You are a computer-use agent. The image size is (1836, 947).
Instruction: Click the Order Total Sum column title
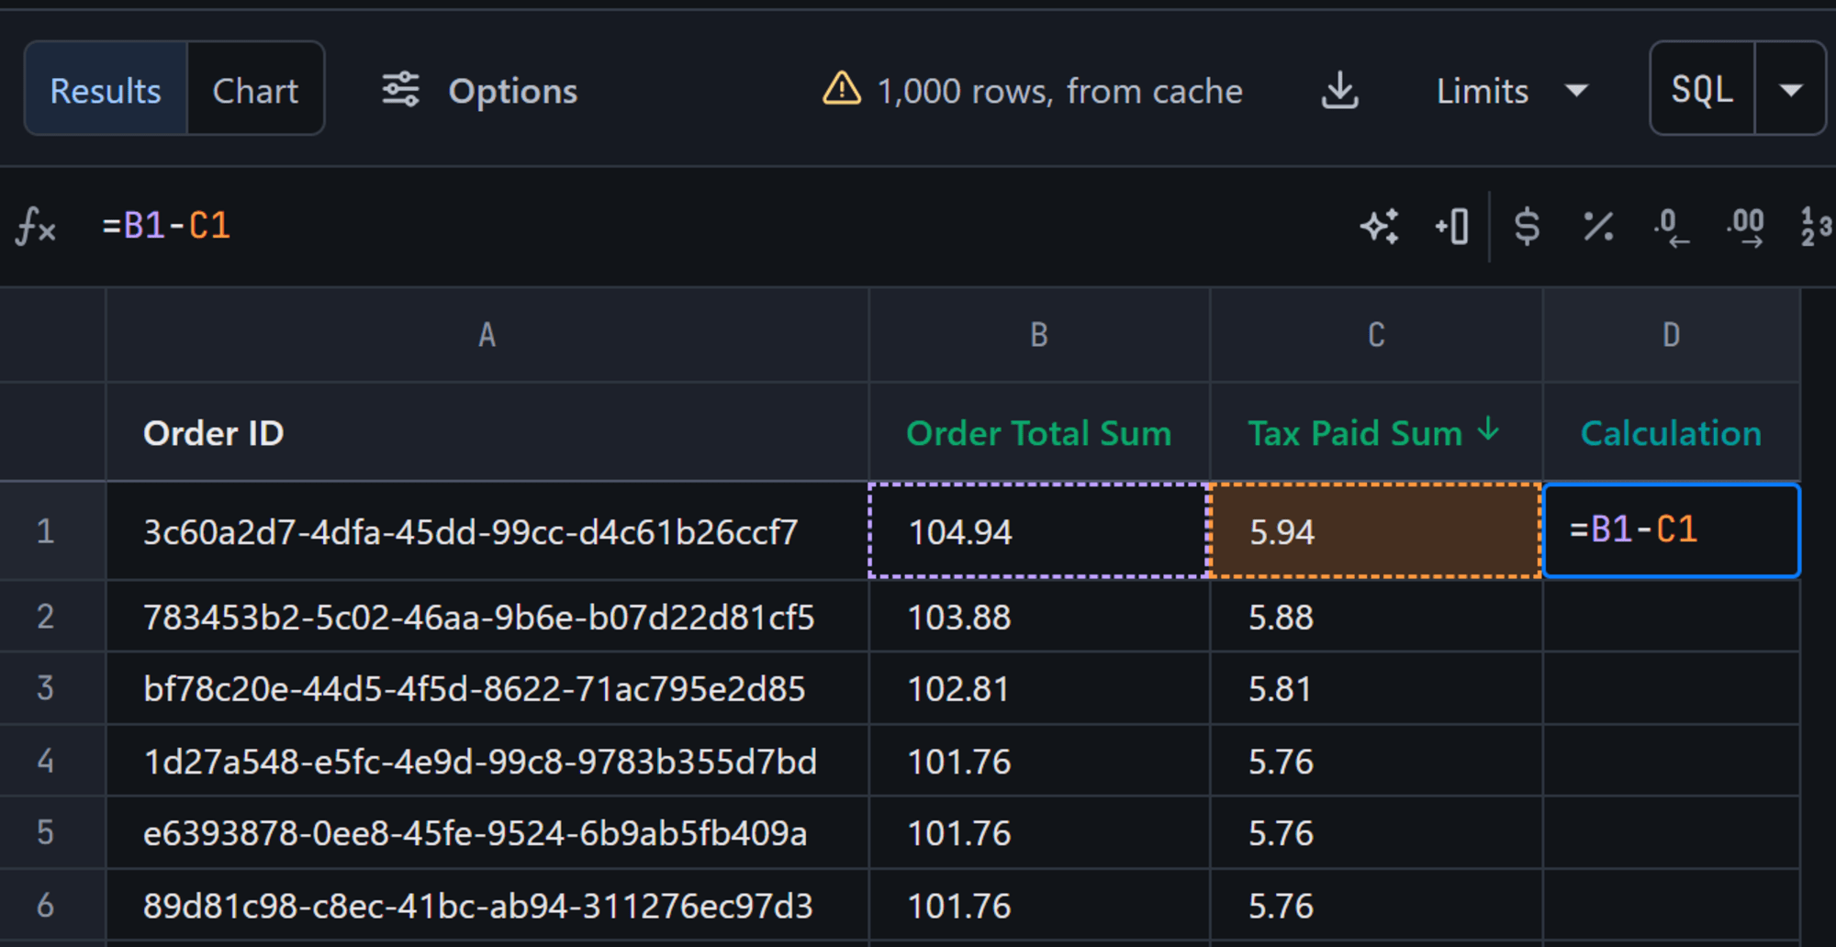click(x=1038, y=433)
